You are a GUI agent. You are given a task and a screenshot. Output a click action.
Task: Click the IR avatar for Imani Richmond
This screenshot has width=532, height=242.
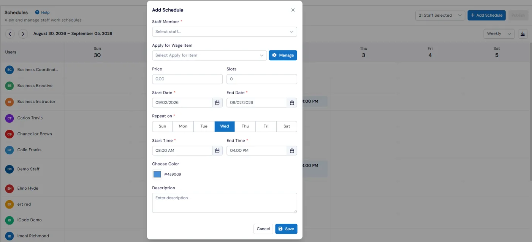[x=9, y=236]
